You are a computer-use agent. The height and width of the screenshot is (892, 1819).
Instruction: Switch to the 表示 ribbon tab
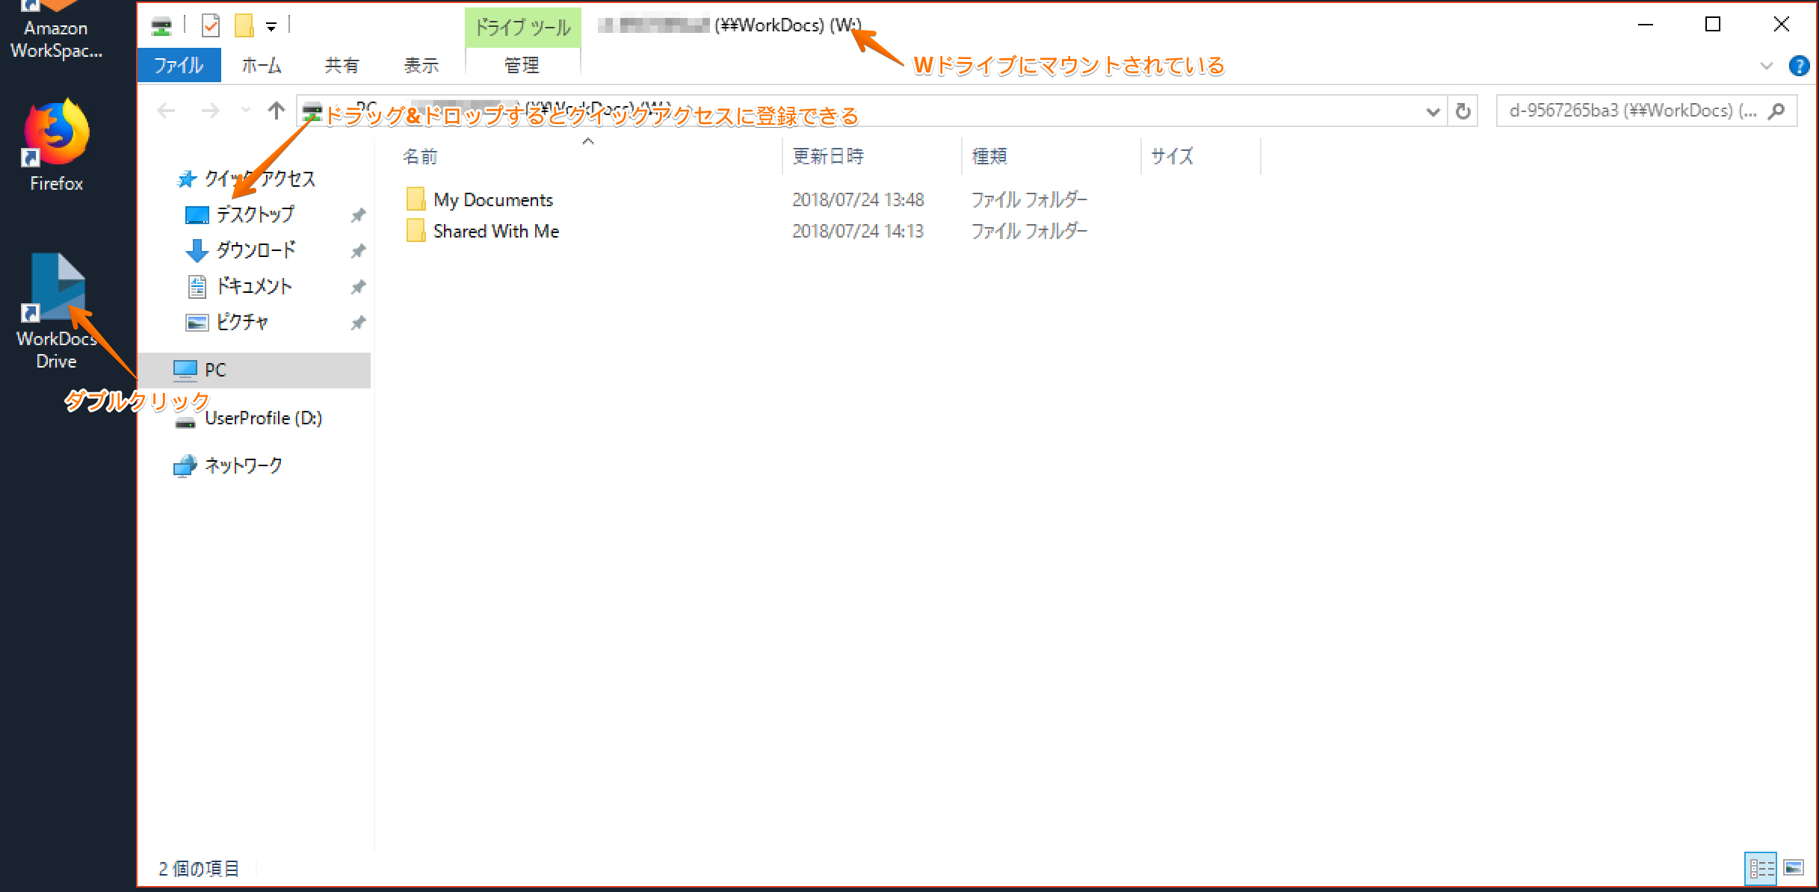421,66
